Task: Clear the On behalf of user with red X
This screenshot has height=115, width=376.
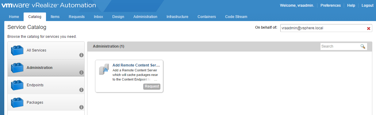Action: point(369,28)
